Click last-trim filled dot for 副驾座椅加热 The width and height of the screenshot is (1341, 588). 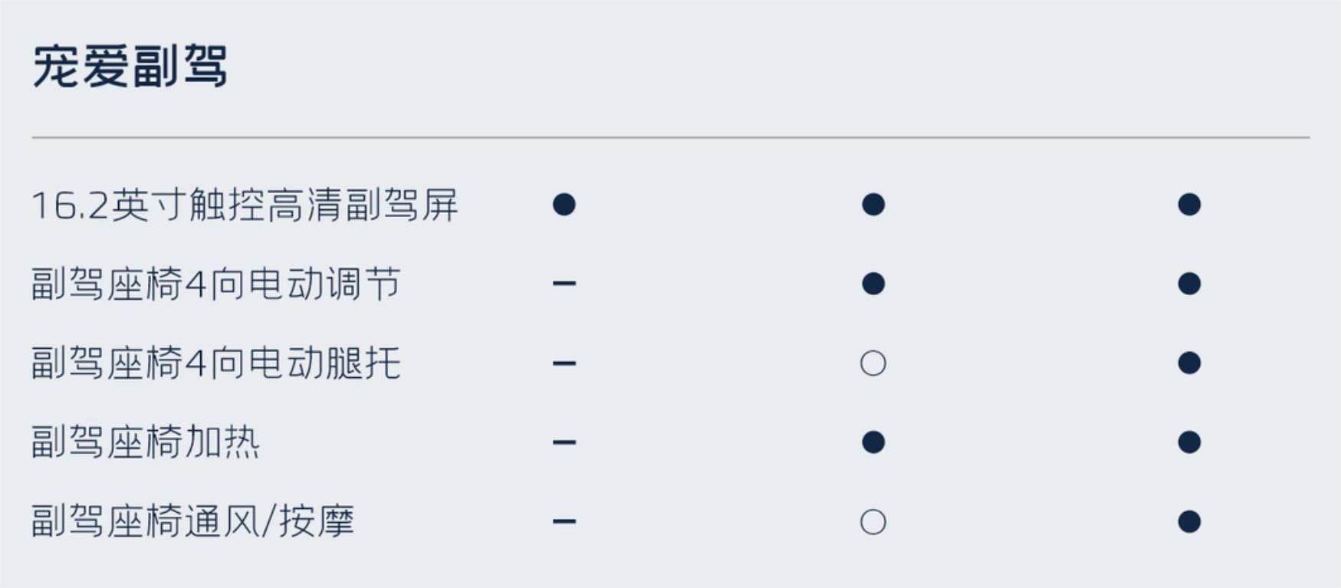[1189, 442]
